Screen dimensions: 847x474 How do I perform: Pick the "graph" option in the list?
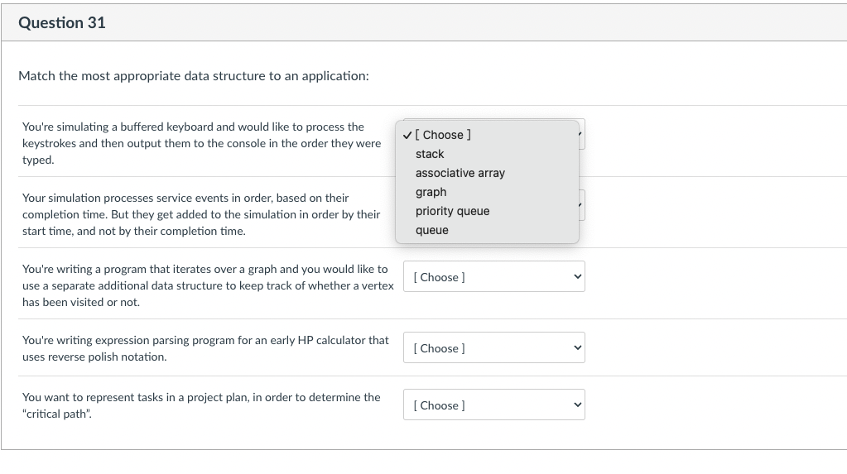pos(431,192)
